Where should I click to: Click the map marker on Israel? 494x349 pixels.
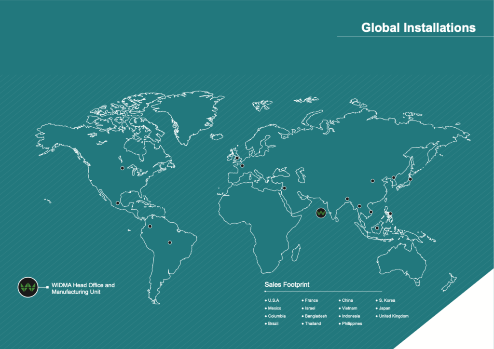[284, 188]
